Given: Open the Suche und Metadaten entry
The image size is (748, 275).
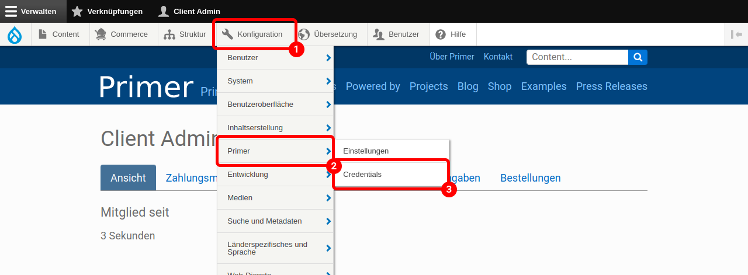Looking at the screenshot, I should [275, 221].
